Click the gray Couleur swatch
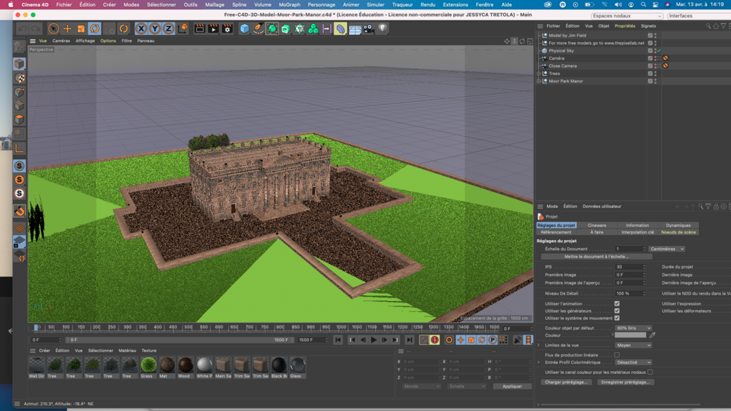 coord(631,335)
